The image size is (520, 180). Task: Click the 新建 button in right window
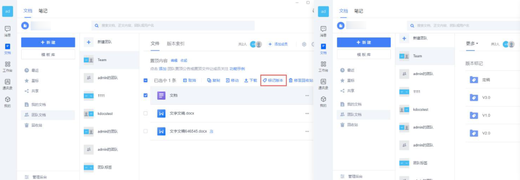coord(364,42)
